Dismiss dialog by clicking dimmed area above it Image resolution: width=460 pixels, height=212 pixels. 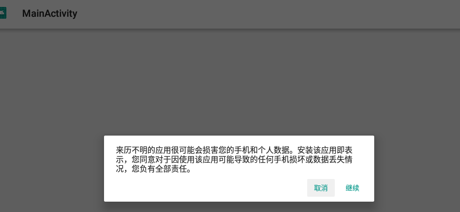(x=230, y=82)
